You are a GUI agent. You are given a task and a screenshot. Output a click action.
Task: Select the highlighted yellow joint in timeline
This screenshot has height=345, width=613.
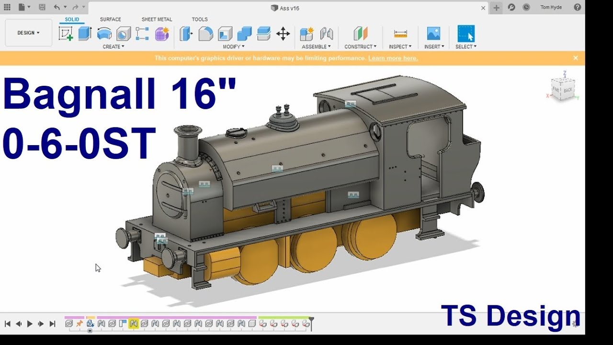pos(133,324)
